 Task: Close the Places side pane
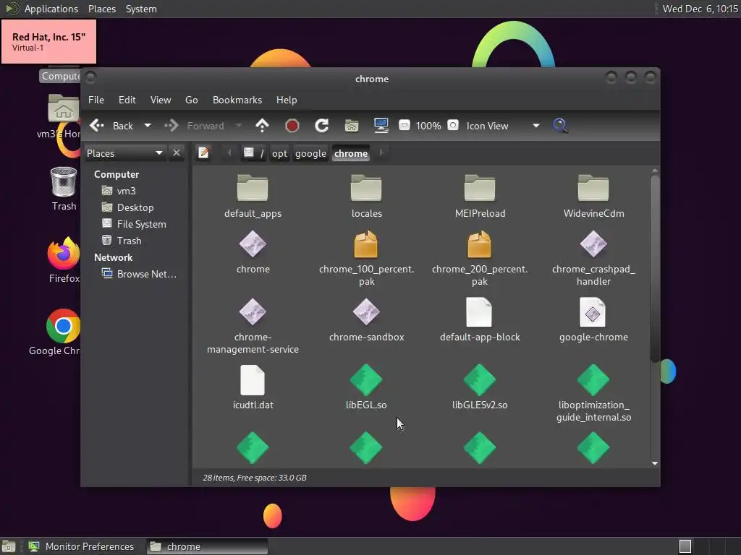pos(177,153)
